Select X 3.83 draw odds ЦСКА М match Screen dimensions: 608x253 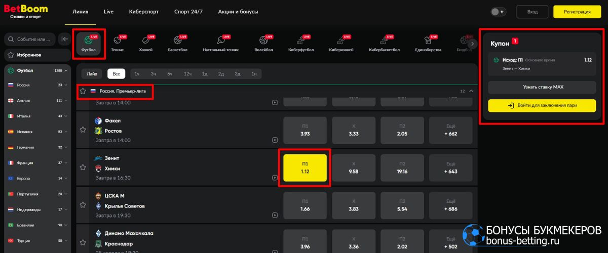point(354,205)
